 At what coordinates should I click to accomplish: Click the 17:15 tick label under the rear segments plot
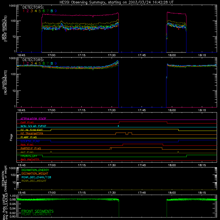[81, 110]
